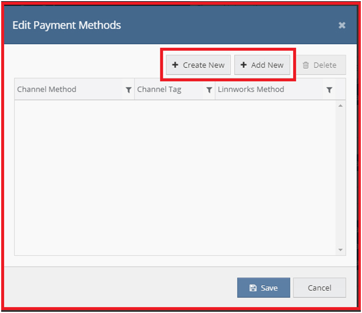The image size is (362, 313).
Task: Click the grid scrollbar down arrow
Action: pyautogui.click(x=340, y=250)
